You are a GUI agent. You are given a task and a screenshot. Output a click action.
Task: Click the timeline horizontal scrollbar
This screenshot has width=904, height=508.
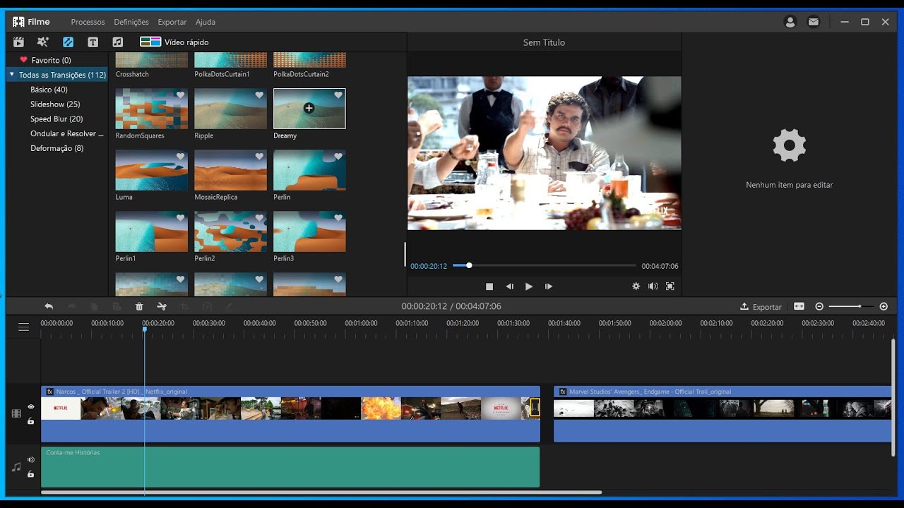321,492
